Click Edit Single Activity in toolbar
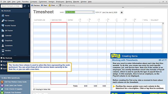 tap(67, 5)
